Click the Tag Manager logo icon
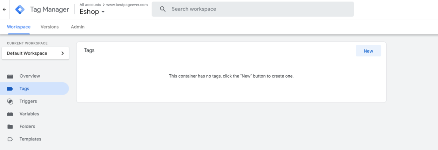The image size is (438, 150). [x=20, y=9]
